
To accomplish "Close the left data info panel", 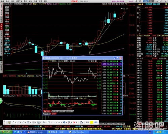I will 10,6.
